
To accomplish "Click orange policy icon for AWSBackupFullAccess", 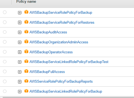I will 26,71.
